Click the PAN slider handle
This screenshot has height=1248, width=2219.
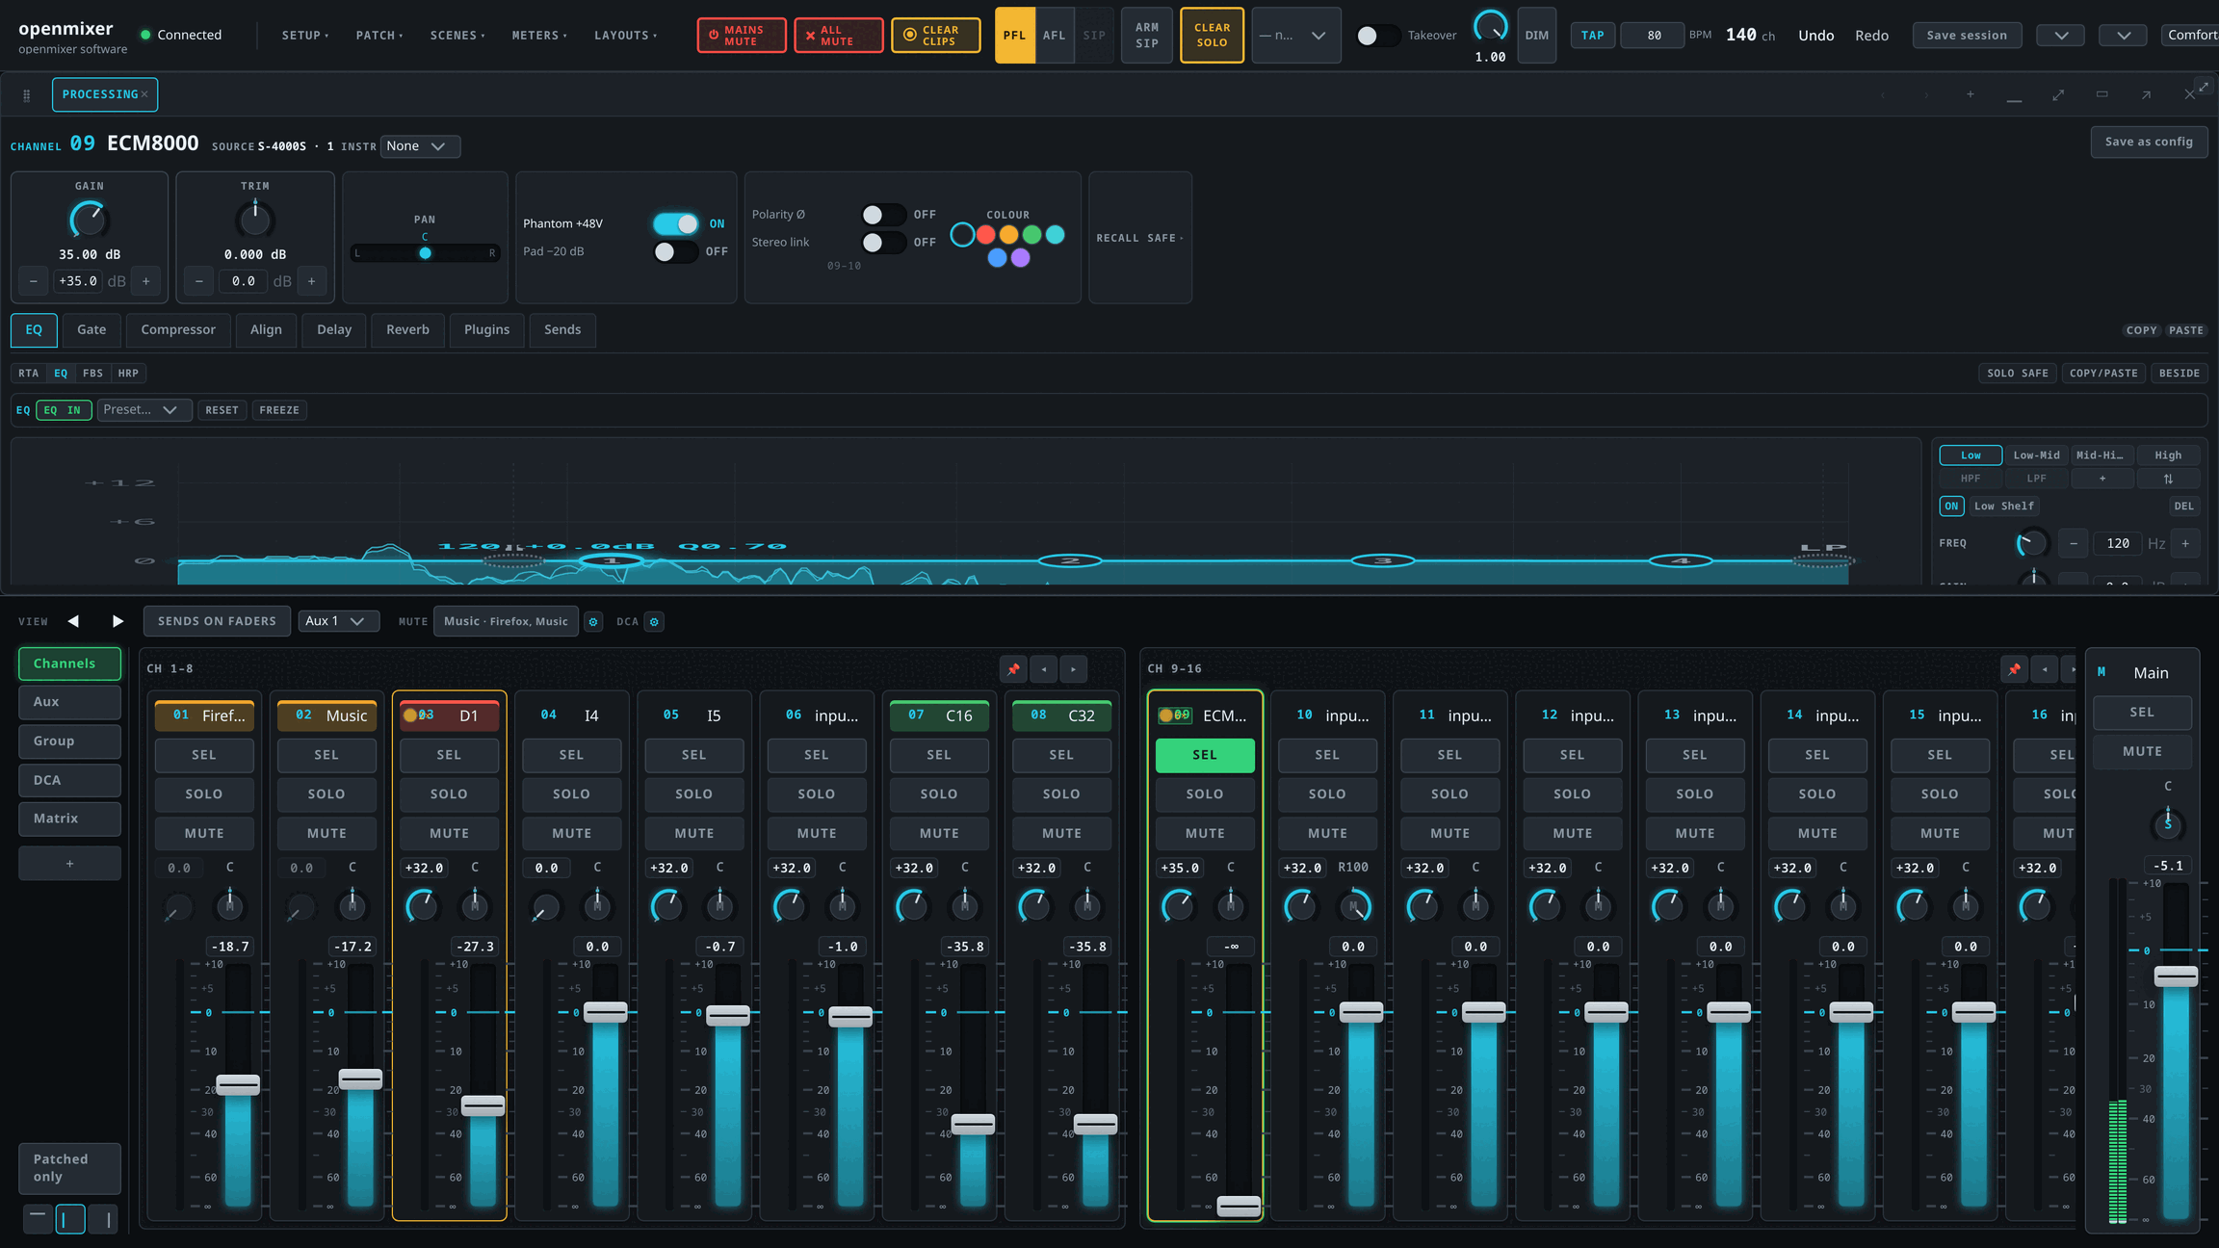tap(425, 253)
